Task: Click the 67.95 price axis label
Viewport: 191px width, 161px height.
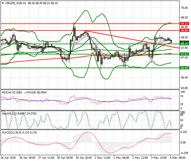Action: [x=184, y=48]
